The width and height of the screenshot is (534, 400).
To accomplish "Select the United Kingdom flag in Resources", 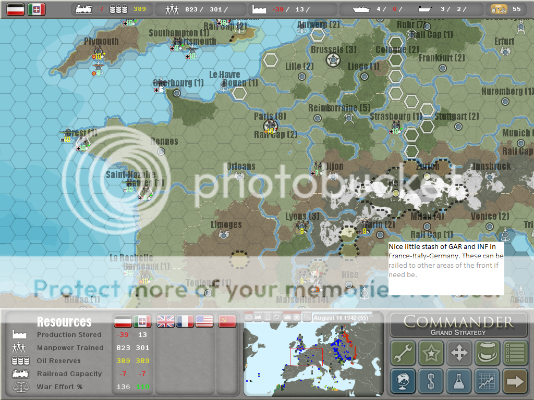I will pos(166,321).
